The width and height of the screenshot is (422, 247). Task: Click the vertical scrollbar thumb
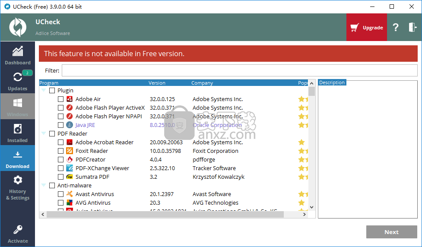pyautogui.click(x=312, y=91)
